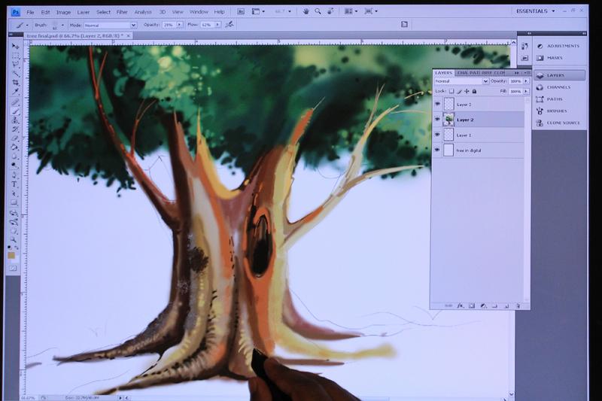Open the Adjustments panel

563,46
